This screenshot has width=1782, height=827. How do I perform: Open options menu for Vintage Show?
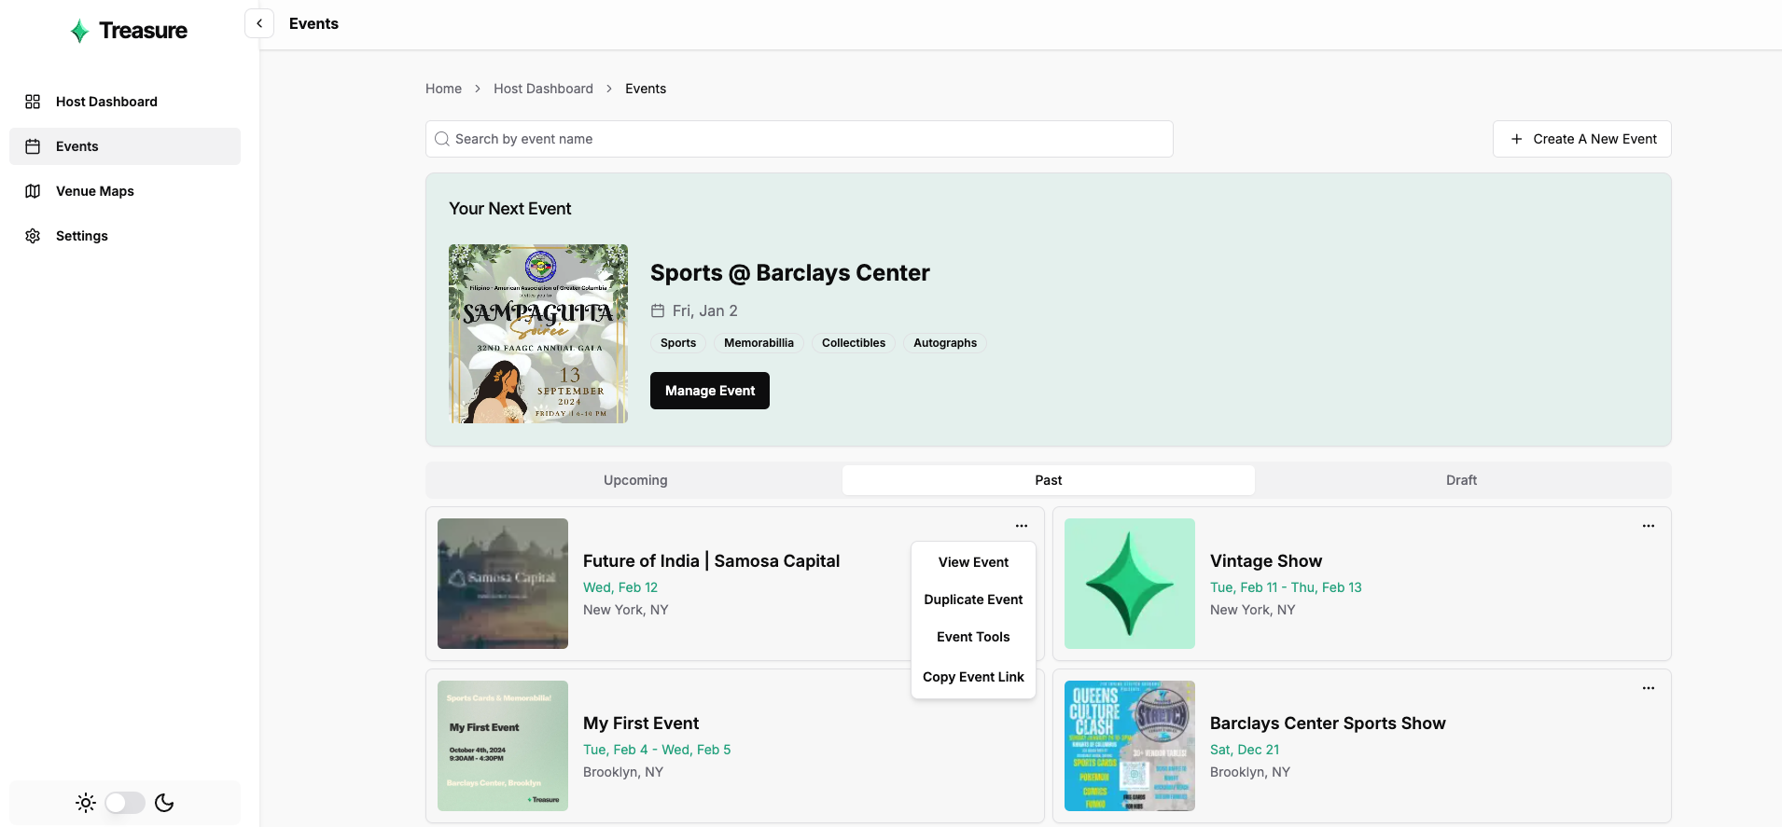click(1649, 526)
